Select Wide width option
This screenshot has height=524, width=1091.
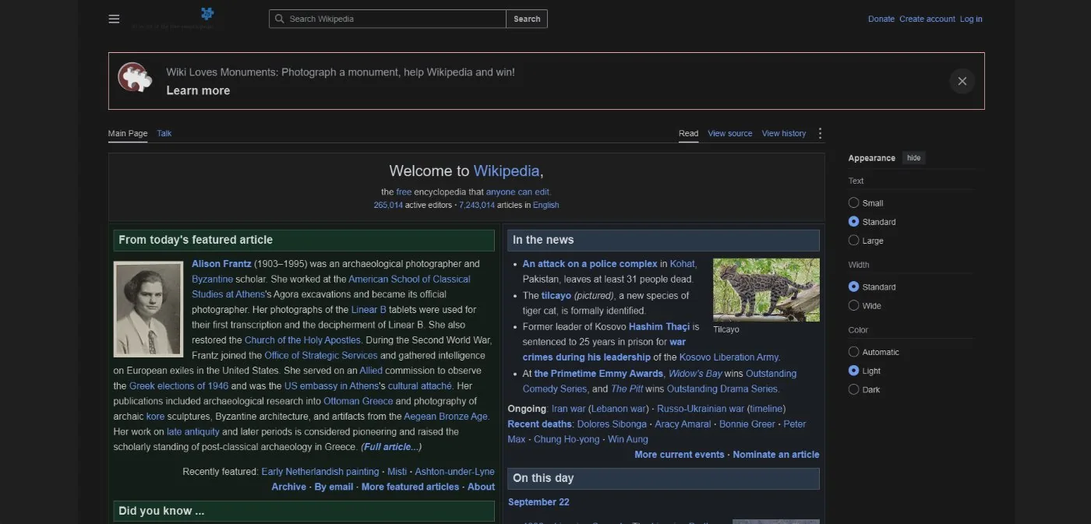click(x=853, y=305)
